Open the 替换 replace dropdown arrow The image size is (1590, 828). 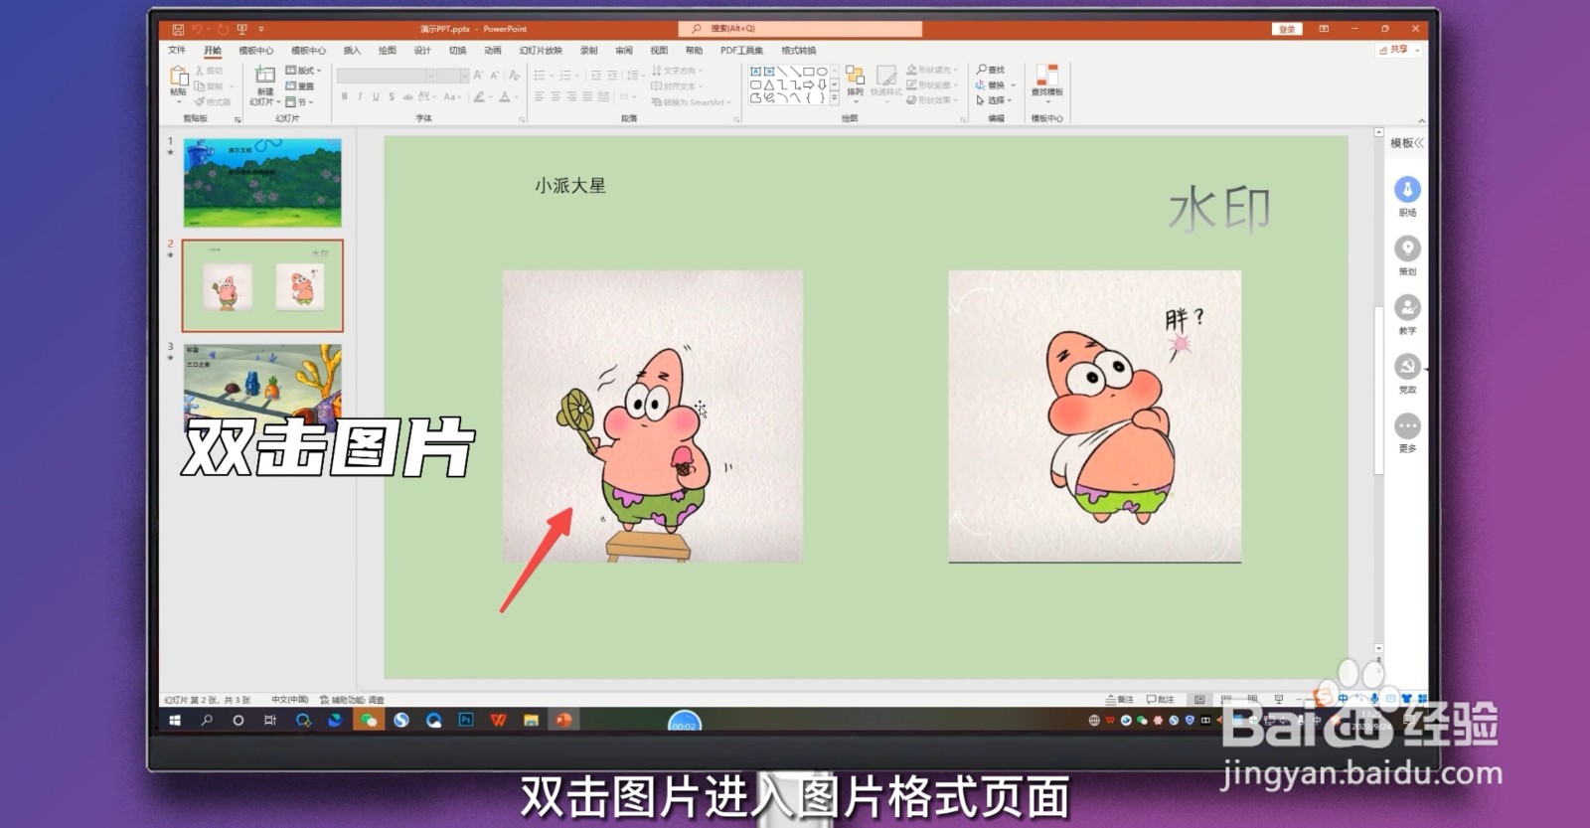click(x=1013, y=85)
